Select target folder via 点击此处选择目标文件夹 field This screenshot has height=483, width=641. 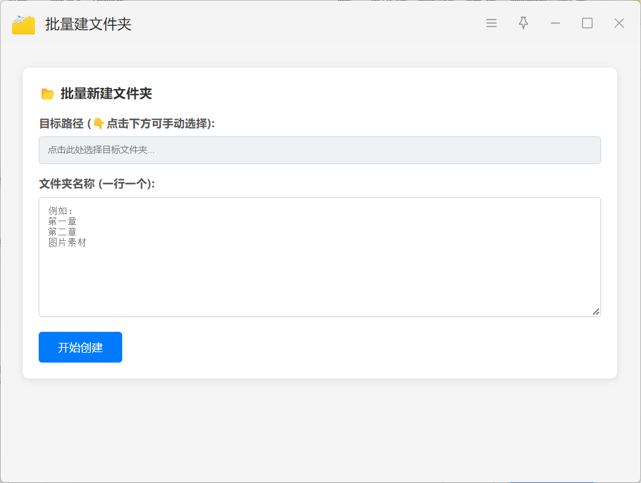[319, 150]
